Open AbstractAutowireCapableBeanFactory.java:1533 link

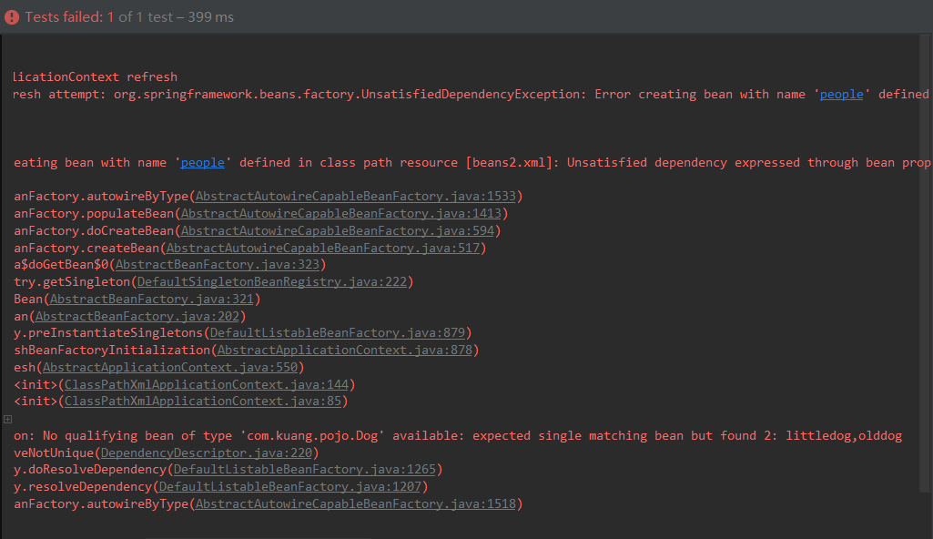pos(356,197)
